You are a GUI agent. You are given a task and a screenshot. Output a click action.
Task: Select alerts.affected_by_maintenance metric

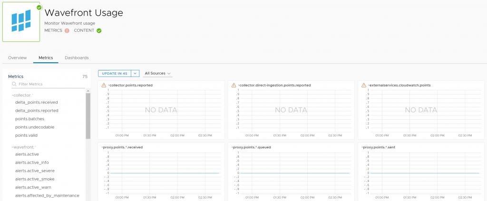coord(47,196)
